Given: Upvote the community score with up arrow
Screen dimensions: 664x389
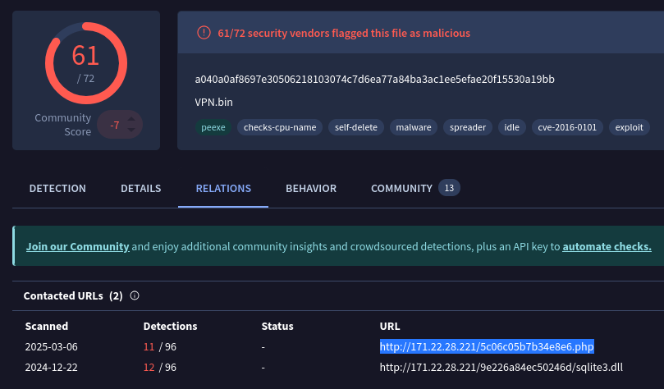Looking at the screenshot, I should 131,119.
